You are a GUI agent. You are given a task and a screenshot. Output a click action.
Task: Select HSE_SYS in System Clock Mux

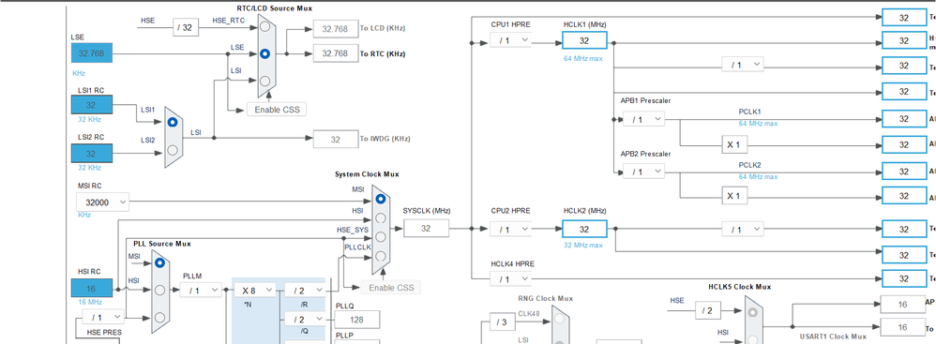[380, 237]
